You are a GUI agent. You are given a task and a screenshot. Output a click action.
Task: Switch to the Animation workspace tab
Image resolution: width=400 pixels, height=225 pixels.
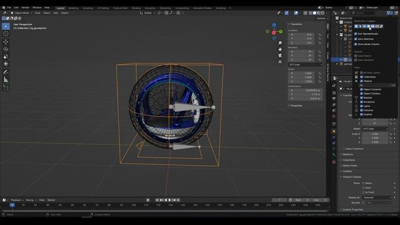tap(151, 8)
